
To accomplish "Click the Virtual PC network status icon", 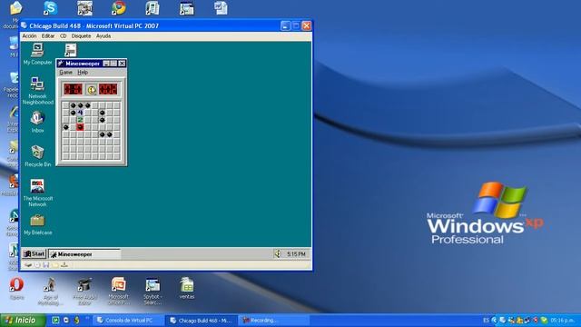I will (64, 264).
